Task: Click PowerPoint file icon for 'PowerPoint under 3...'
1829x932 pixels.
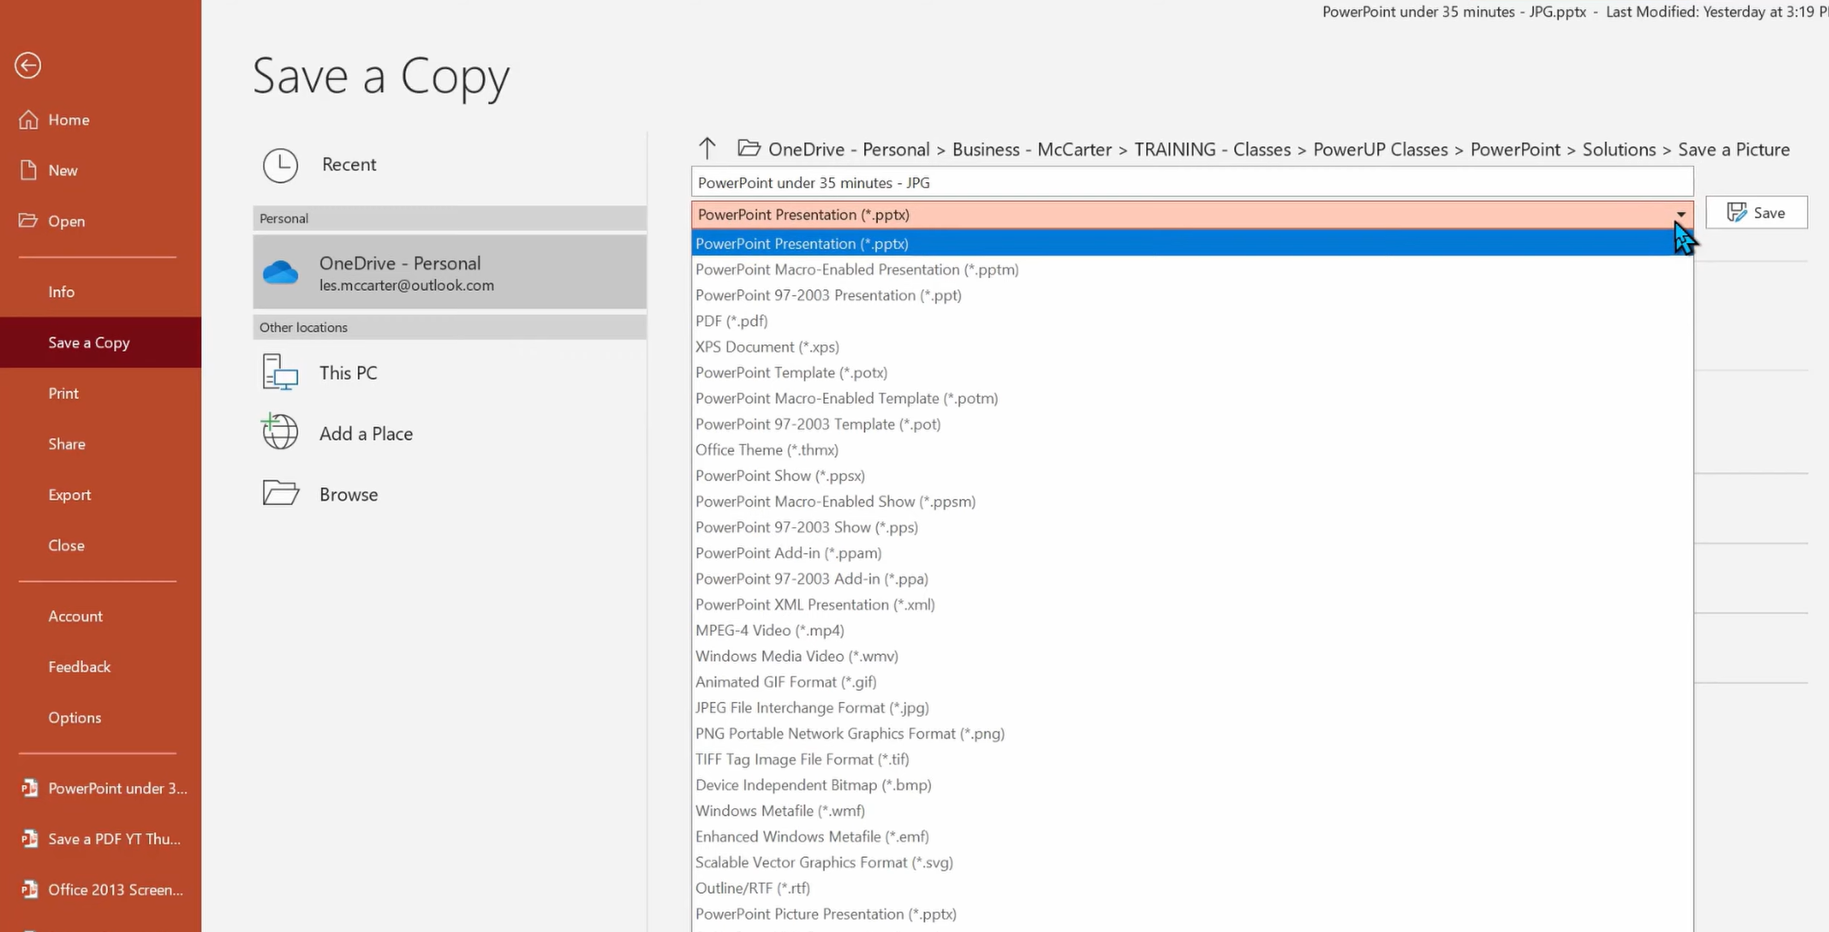Action: pyautogui.click(x=30, y=788)
